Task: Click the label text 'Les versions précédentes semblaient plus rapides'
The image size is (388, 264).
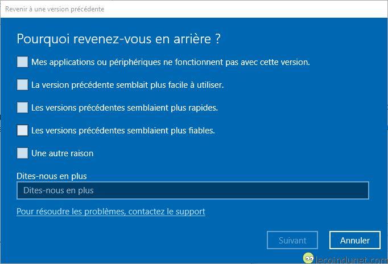Action: (125, 108)
